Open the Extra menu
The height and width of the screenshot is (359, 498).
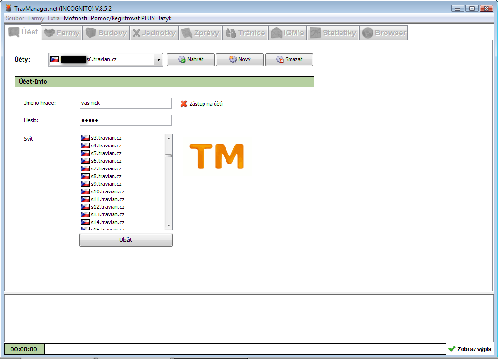[54, 18]
